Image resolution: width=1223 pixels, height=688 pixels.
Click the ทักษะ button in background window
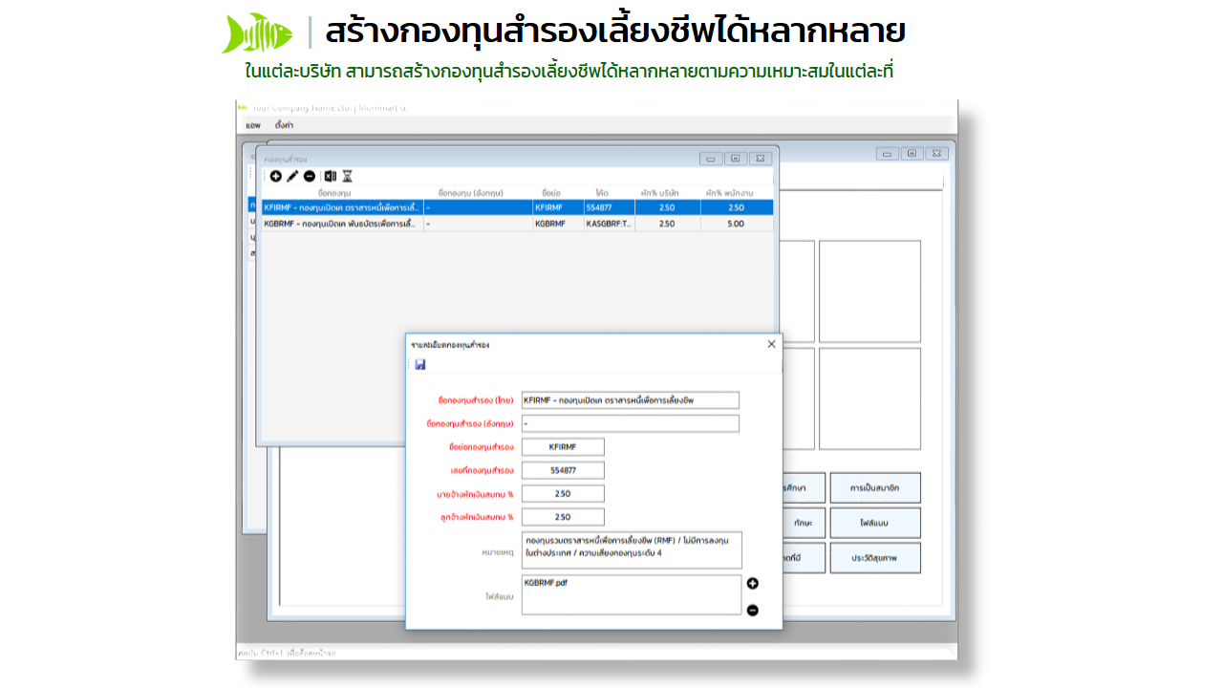[x=803, y=523]
